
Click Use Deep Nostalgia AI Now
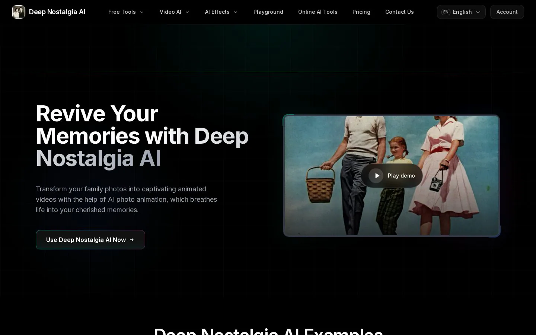pyautogui.click(x=90, y=240)
